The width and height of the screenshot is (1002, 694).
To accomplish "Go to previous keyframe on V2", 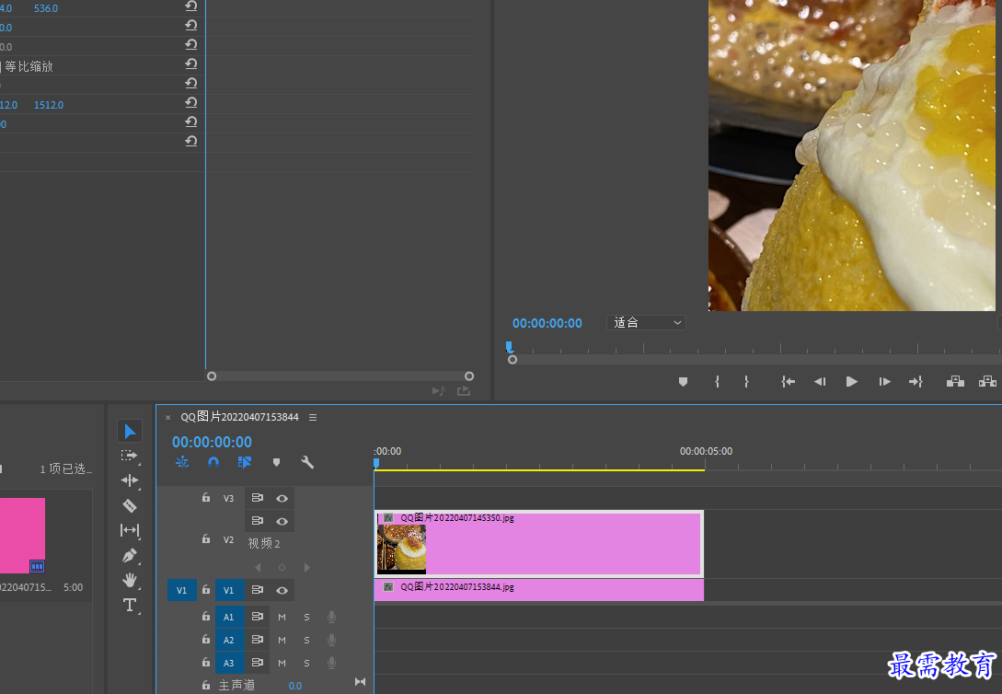I will tap(258, 568).
